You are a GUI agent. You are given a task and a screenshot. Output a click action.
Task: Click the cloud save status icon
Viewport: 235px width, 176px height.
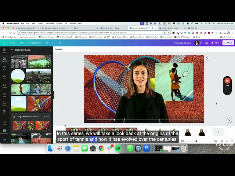60,43
